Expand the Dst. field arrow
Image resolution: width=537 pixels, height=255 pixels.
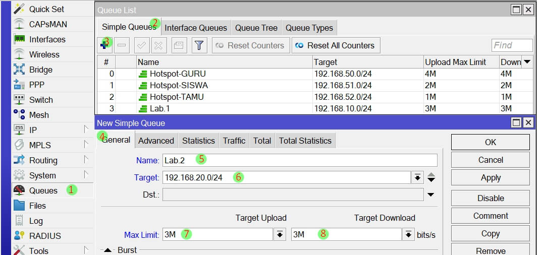(431, 195)
